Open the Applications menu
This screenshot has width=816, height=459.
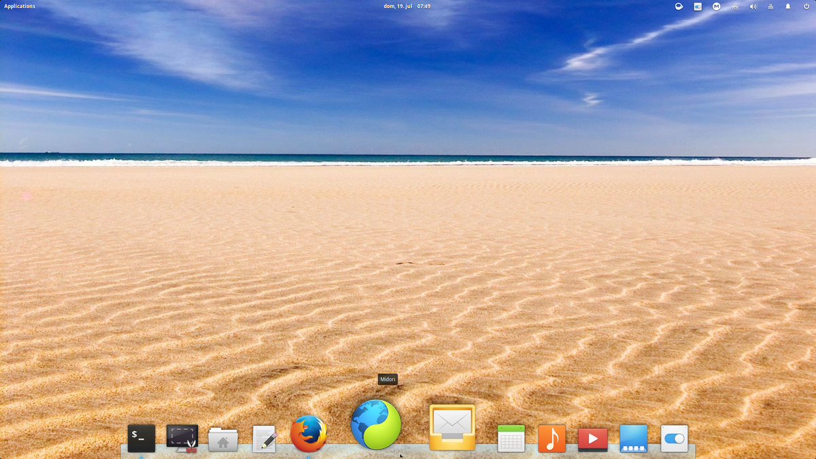pyautogui.click(x=20, y=6)
